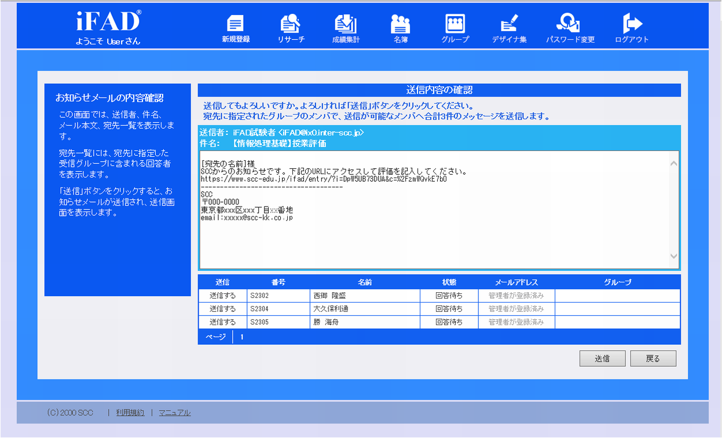Image resolution: width=722 pixels, height=438 pixels.
Task: Click the 名前 column header
Action: coord(365,282)
